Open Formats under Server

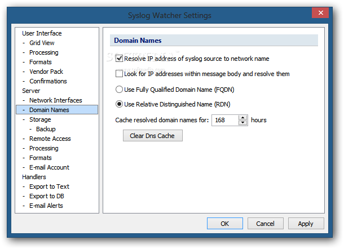[x=41, y=158]
